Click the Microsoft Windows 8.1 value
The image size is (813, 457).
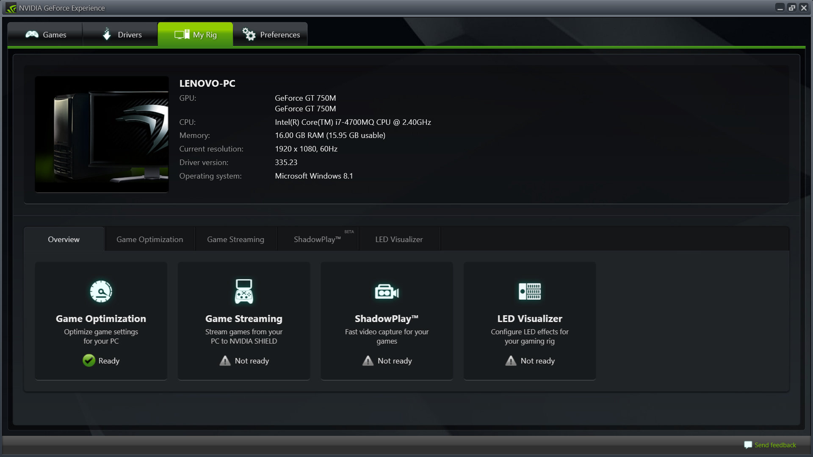pos(314,176)
